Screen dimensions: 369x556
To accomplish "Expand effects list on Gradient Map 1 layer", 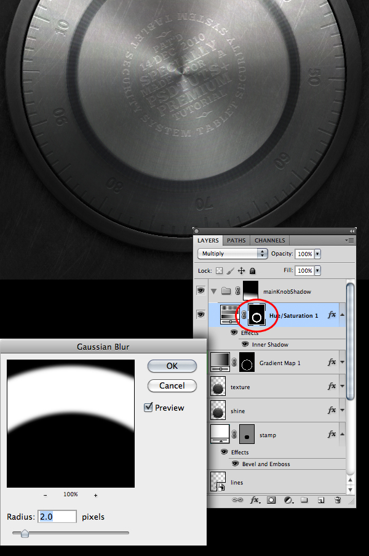I will click(343, 362).
